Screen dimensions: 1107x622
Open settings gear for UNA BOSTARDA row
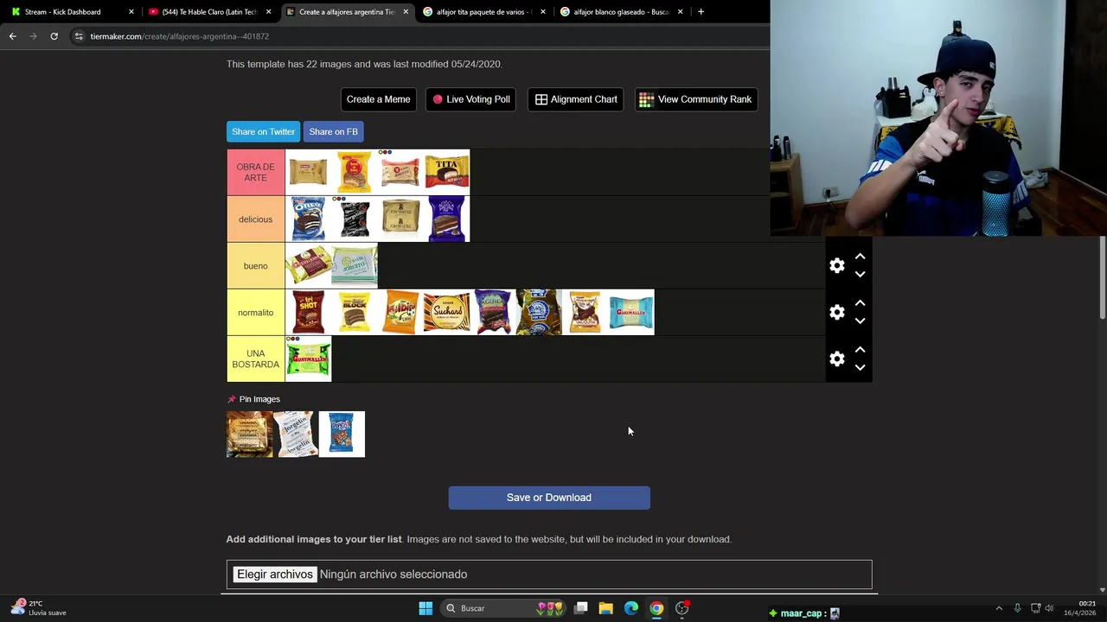(836, 359)
